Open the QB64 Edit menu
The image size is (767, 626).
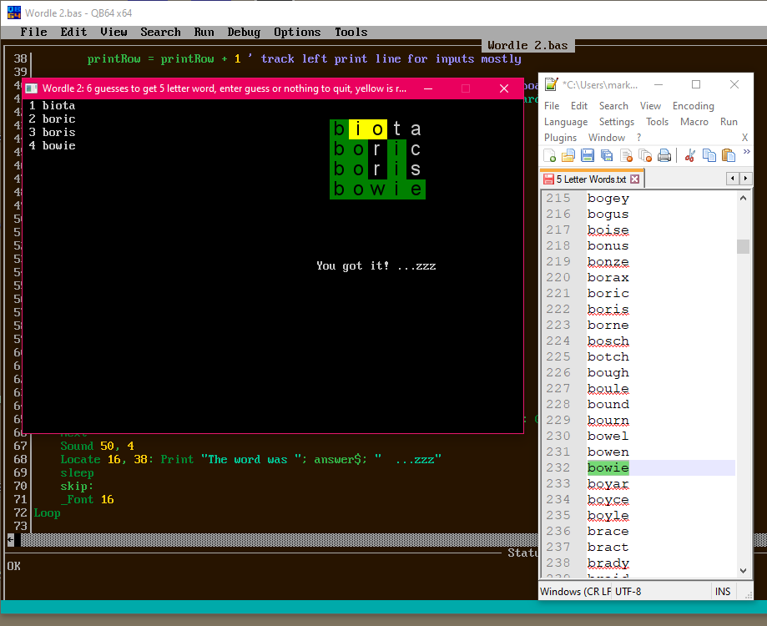point(74,32)
